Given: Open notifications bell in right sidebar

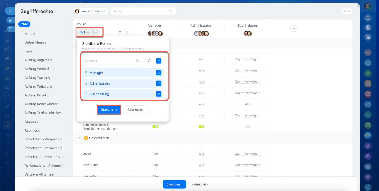Looking at the screenshot, I should click(368, 18).
